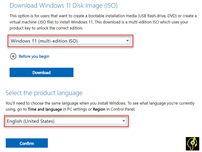Viewport: 202px width, 152px height.
Task: Click the bold Time and language text
Action: click(x=45, y=109)
